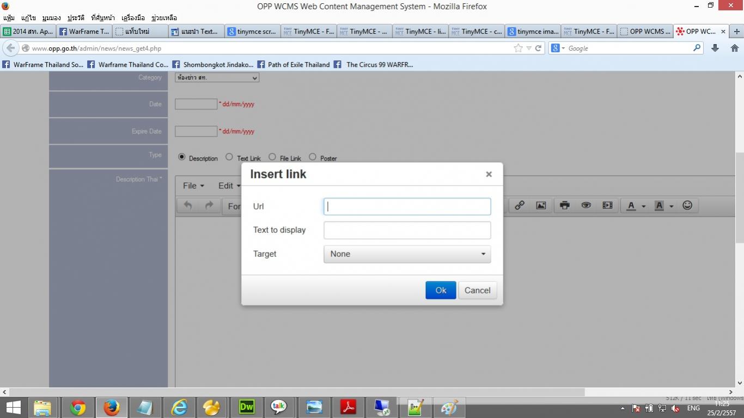The height and width of the screenshot is (418, 744).
Task: Open the Target dropdown set to None
Action: [x=407, y=254]
